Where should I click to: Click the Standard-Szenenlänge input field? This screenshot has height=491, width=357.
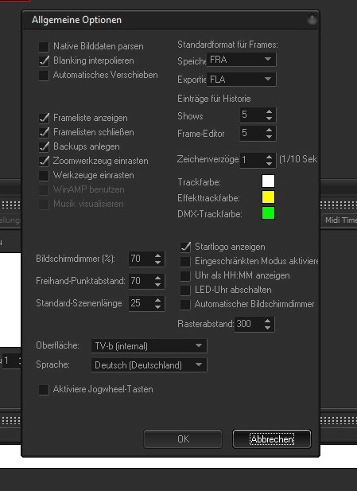click(x=141, y=303)
